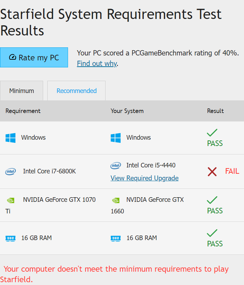The image size is (244, 285).
Task: Switch to the Minimum tab
Action: tap(22, 91)
